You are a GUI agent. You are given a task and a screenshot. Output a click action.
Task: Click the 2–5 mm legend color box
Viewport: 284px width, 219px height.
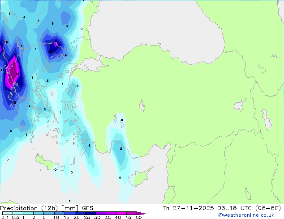(39, 213)
